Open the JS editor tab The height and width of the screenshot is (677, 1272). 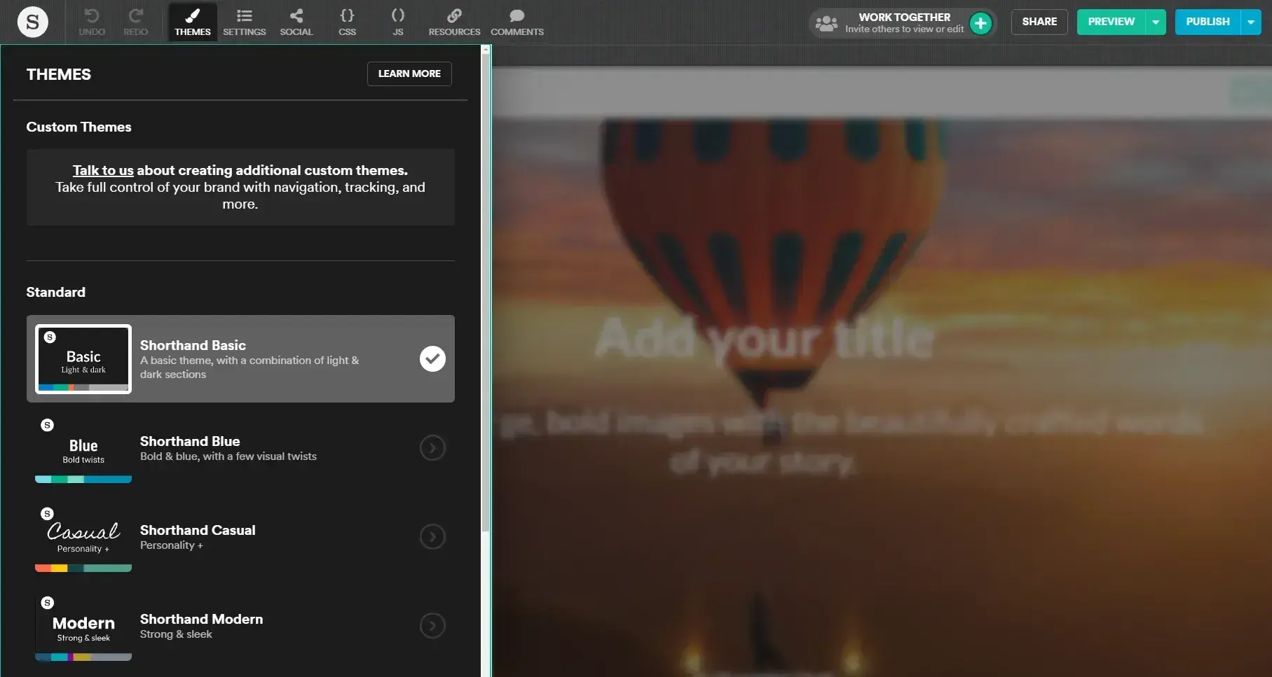[398, 22]
